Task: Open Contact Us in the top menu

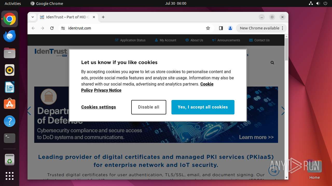Action: (x=259, y=40)
